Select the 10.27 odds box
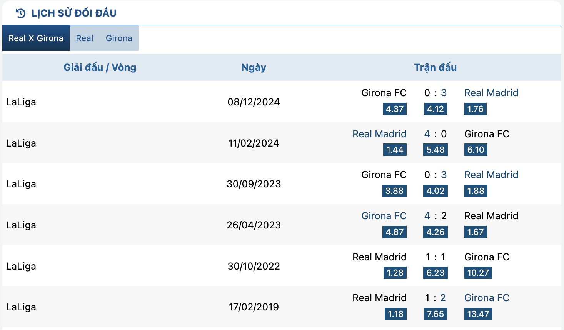Screen dimensions: 564x330 [478, 273]
